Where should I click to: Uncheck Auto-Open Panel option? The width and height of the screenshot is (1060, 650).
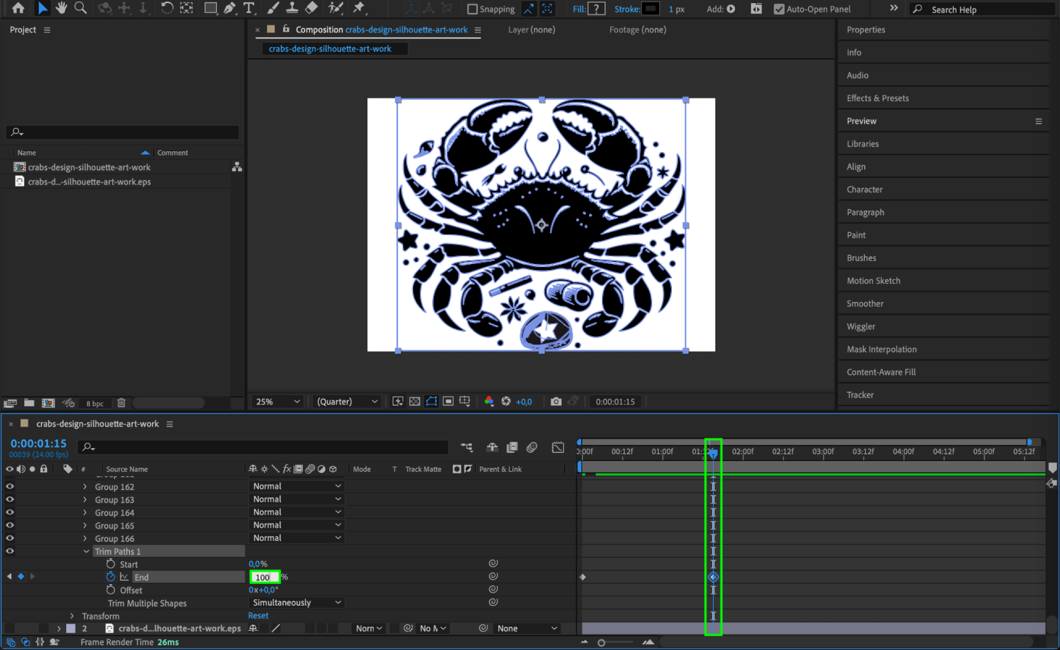(778, 9)
